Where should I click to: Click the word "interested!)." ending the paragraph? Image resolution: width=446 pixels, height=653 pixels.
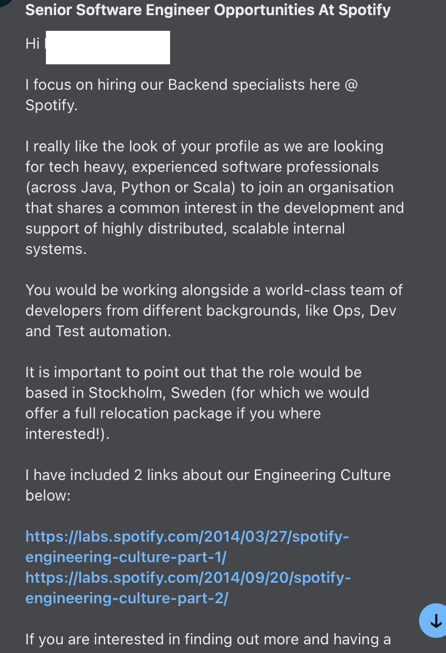pyautogui.click(x=67, y=434)
